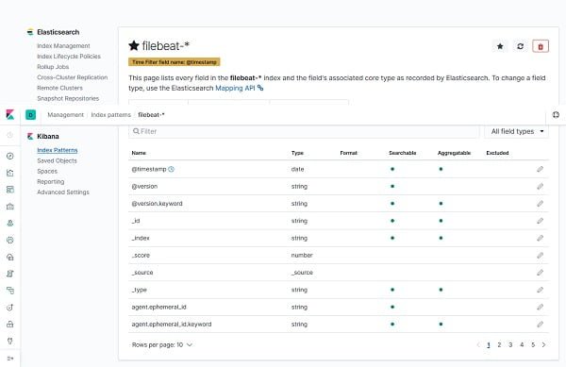Edit the @version.keyword field
The image size is (566, 367).
pos(540,204)
